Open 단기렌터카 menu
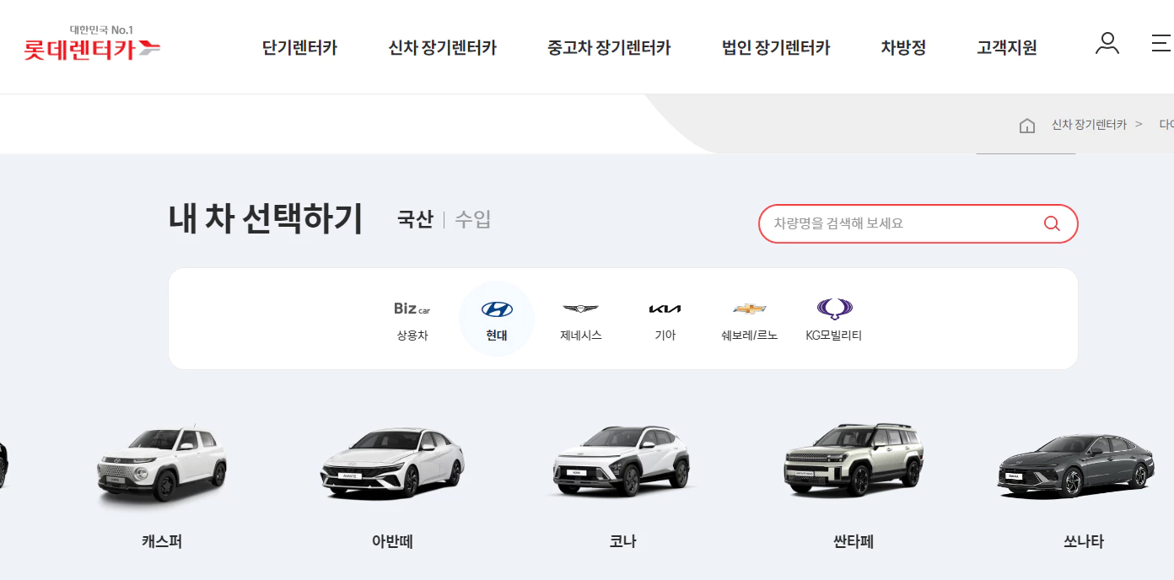The width and height of the screenshot is (1174, 580). point(299,48)
